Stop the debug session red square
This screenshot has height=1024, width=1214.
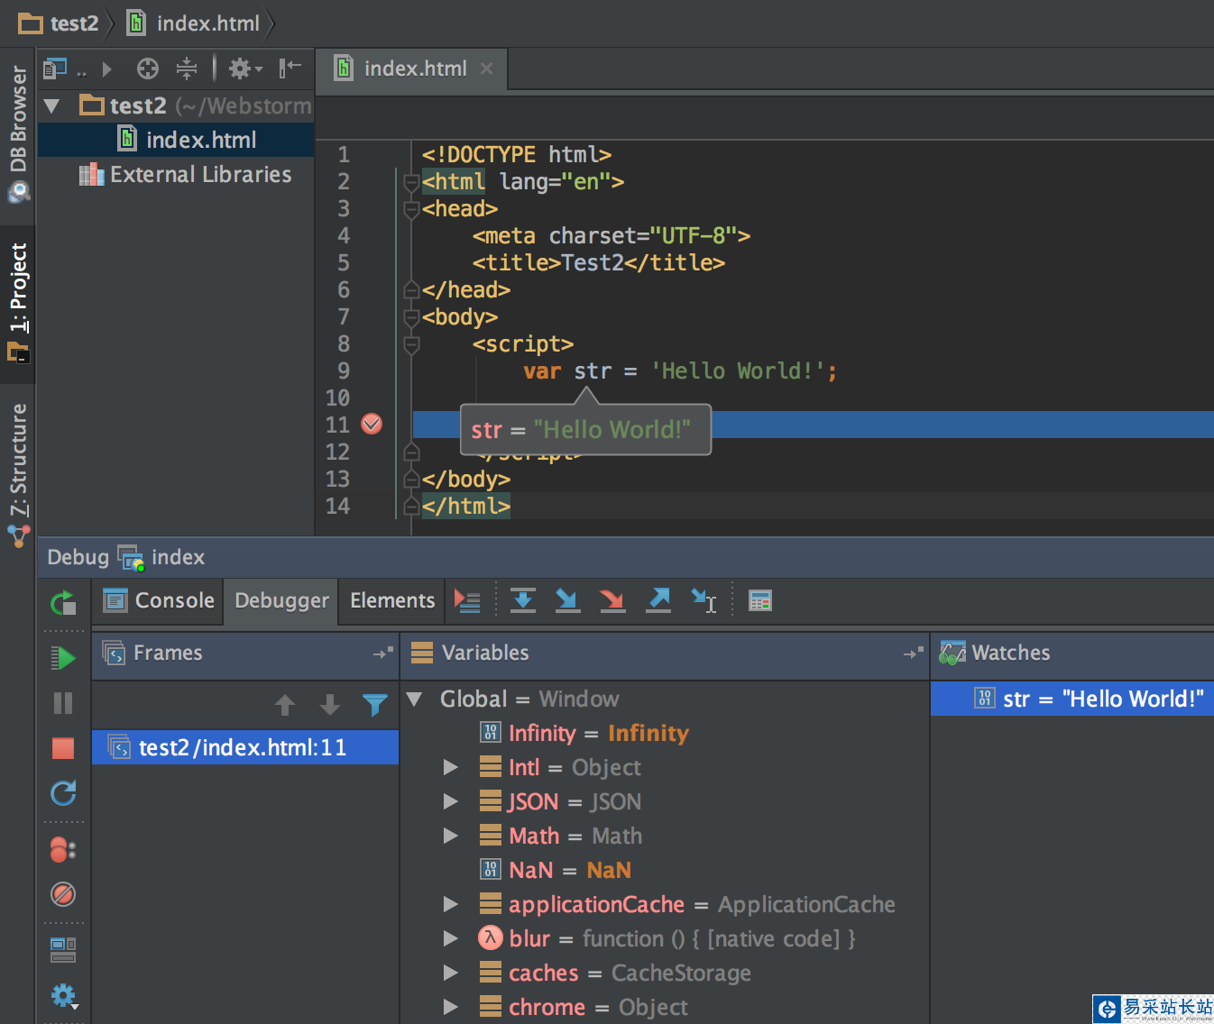coord(63,748)
